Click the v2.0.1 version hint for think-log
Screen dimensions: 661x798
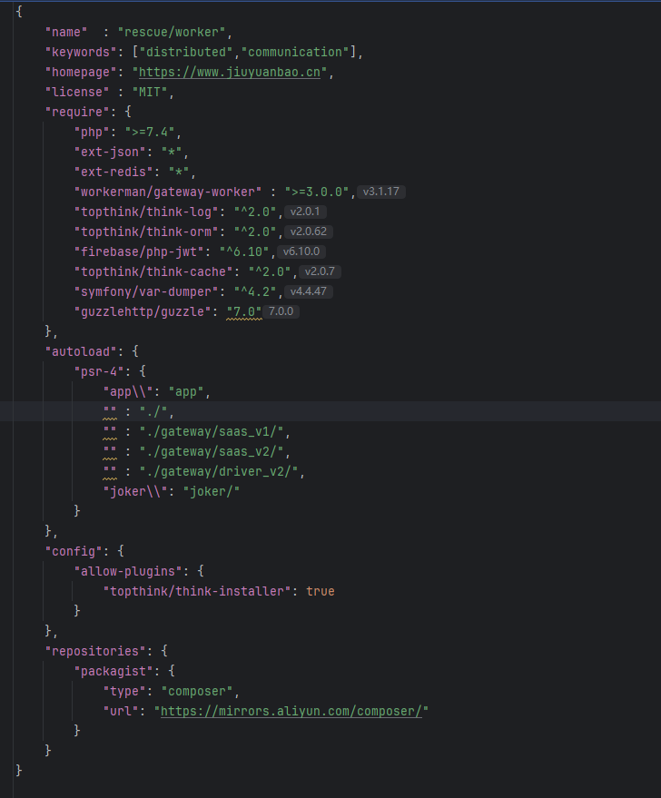[x=305, y=212]
